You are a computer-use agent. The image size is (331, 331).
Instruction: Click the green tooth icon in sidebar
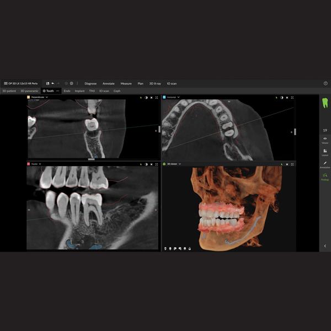pos(324,103)
